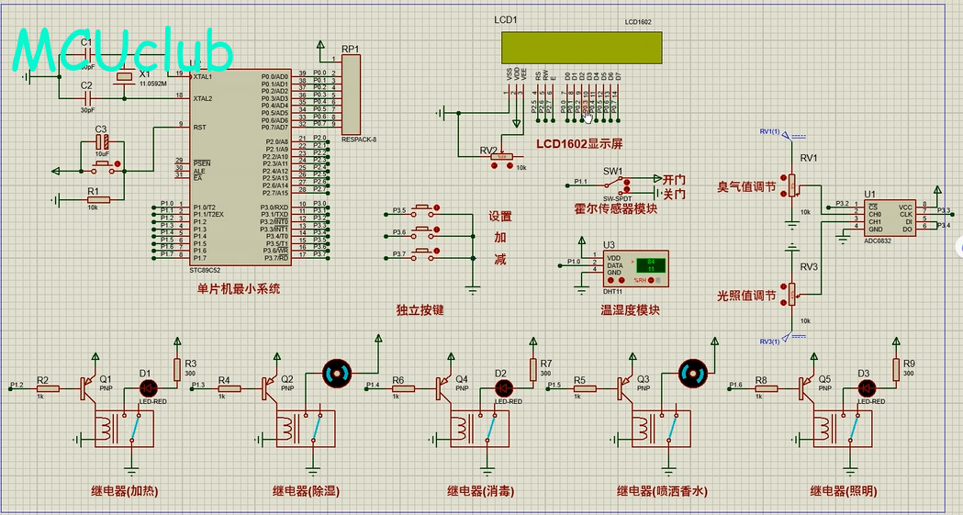Click the 继电器(消毒) label
The width and height of the screenshot is (963, 515).
click(480, 491)
